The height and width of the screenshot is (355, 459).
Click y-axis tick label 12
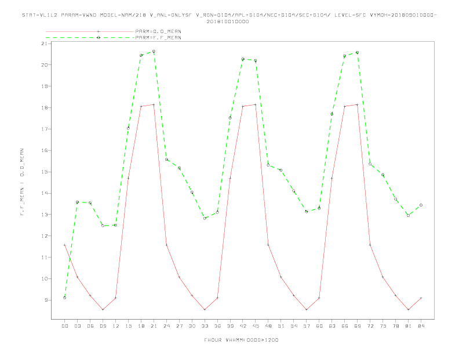[x=44, y=236]
